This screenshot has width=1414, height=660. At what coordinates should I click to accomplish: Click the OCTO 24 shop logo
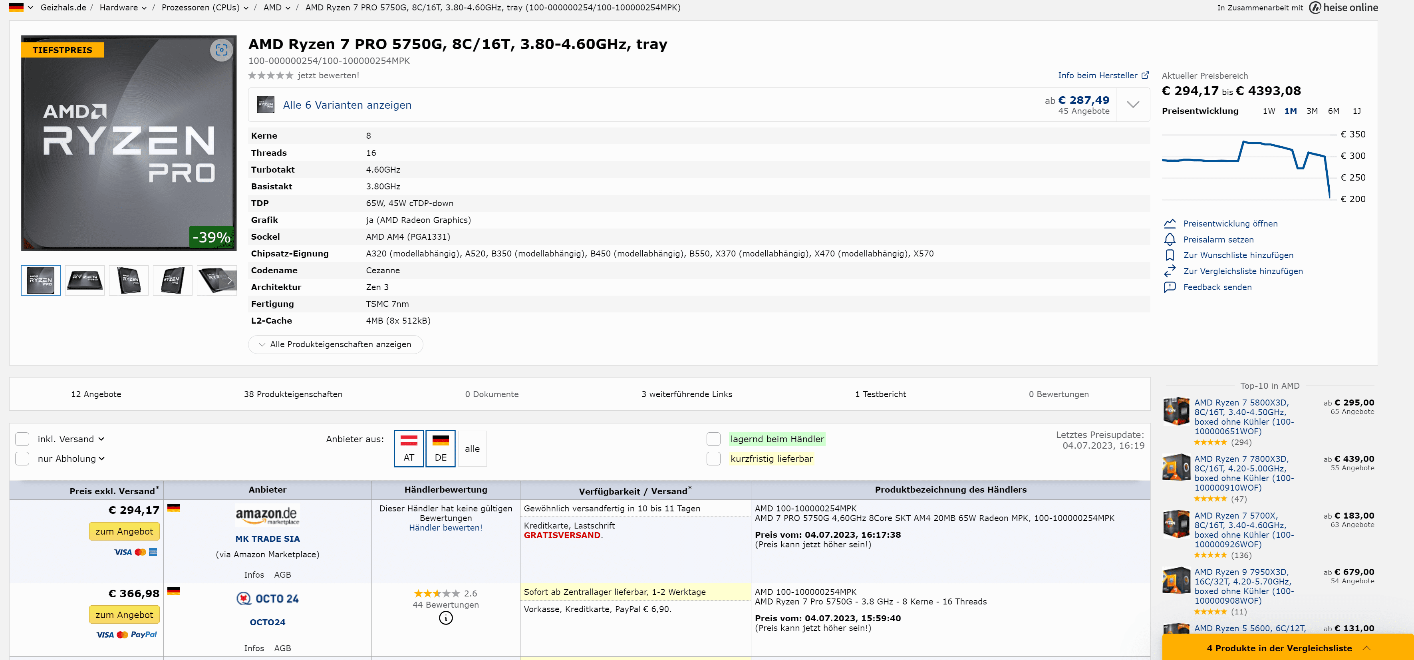click(x=267, y=598)
